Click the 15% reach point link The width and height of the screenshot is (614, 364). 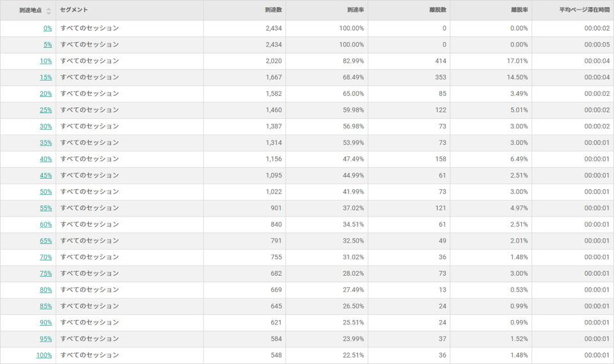pyautogui.click(x=45, y=77)
